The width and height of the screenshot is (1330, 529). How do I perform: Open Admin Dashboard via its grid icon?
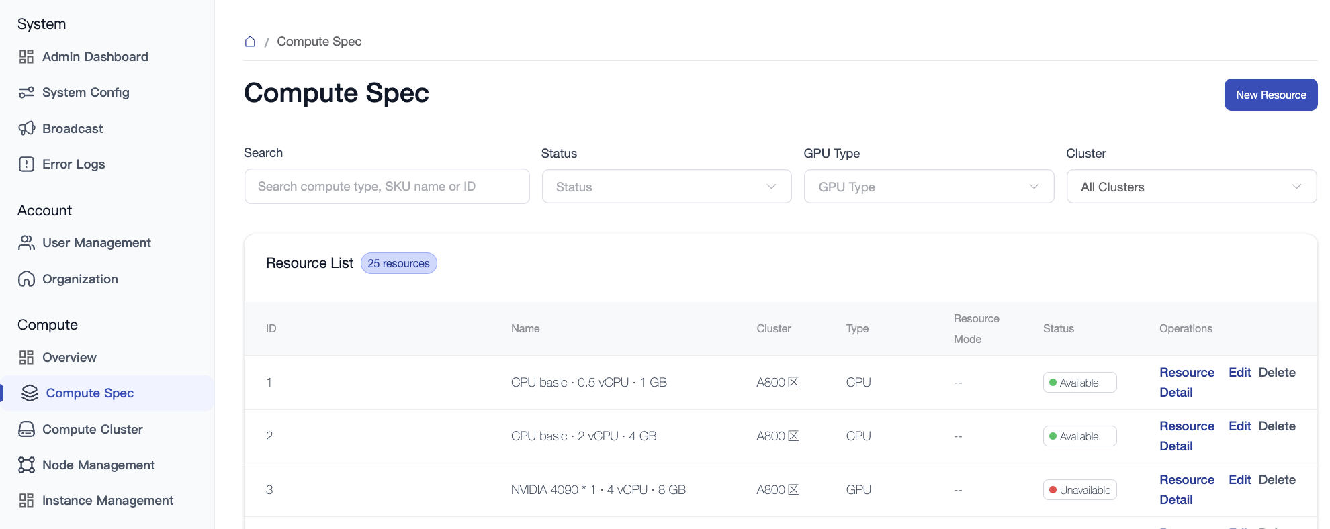pos(26,57)
